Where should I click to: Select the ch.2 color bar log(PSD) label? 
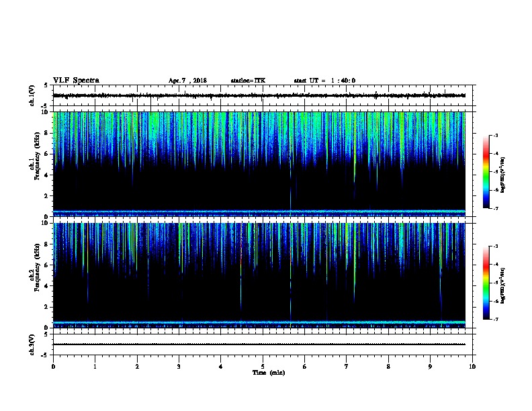pos(503,285)
